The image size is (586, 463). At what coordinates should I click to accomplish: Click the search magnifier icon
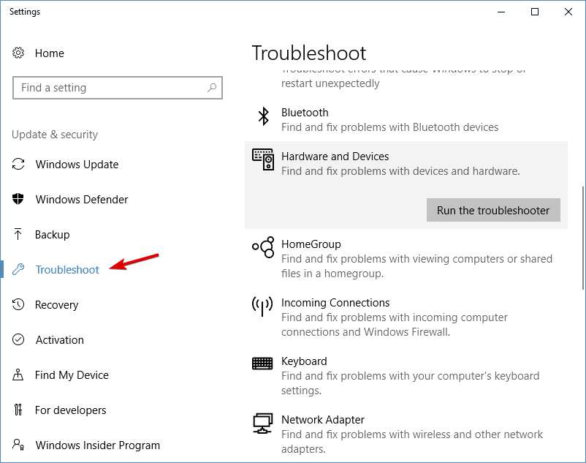(212, 88)
